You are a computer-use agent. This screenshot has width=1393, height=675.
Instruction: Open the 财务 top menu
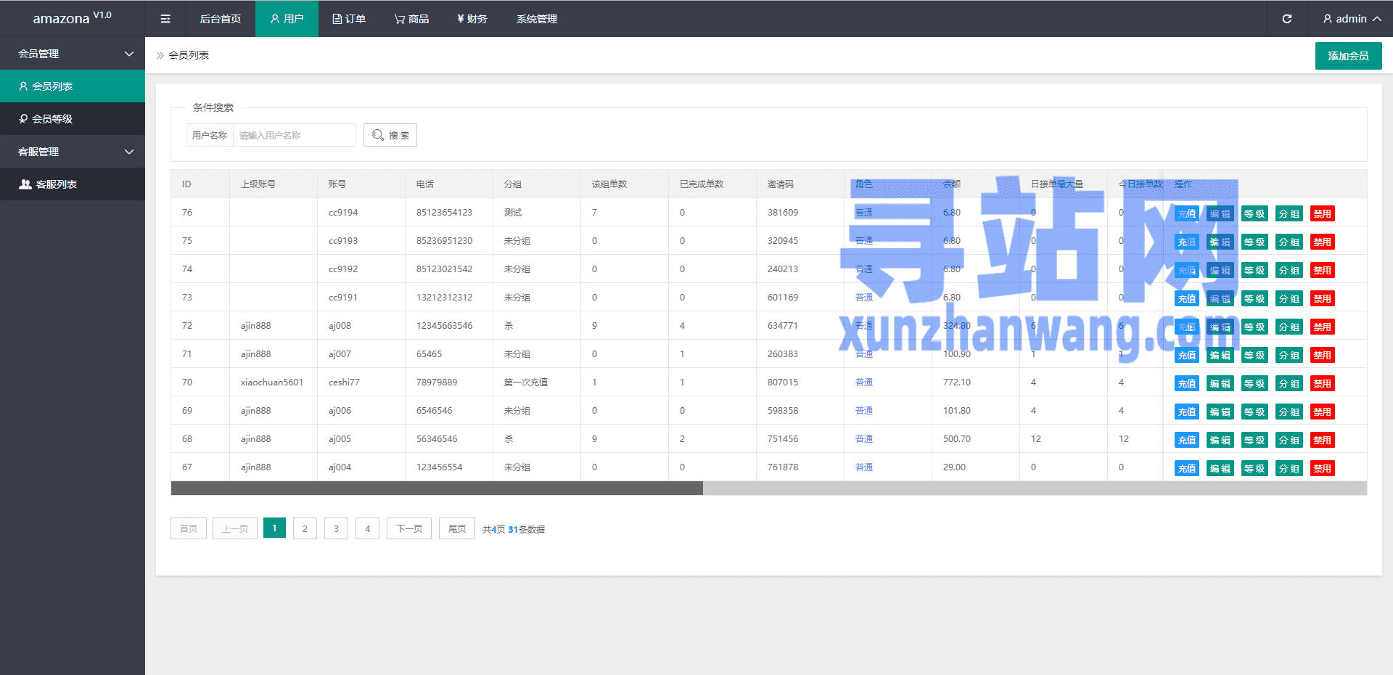(472, 19)
